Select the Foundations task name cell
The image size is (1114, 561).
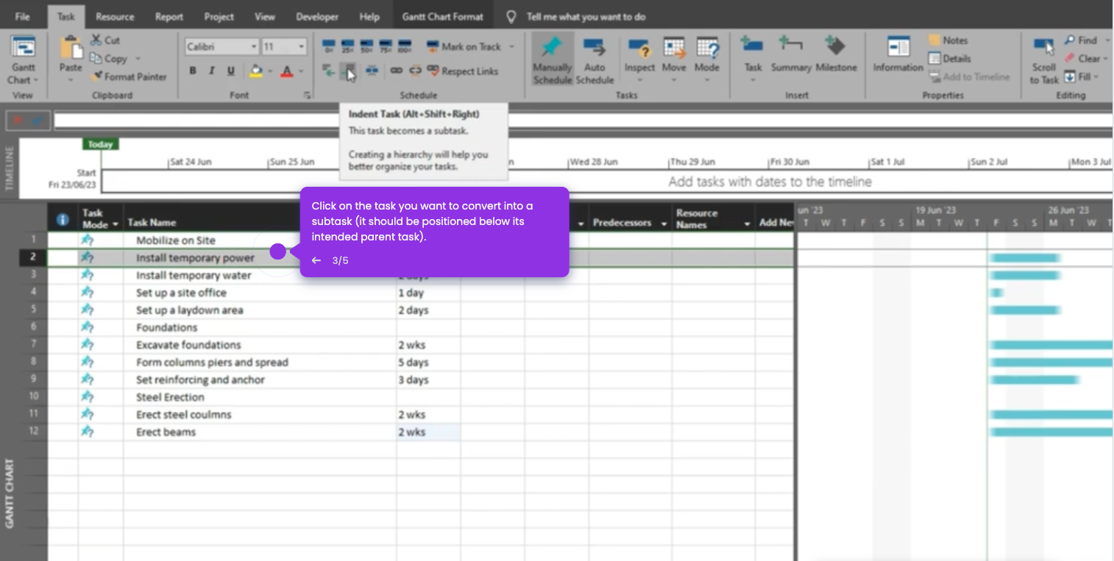[260, 327]
